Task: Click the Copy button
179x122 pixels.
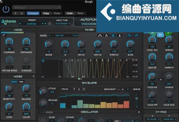Action: coord(46,13)
